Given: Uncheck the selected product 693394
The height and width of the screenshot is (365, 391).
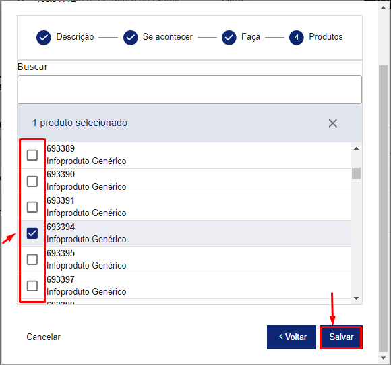Looking at the screenshot, I should click(32, 233).
